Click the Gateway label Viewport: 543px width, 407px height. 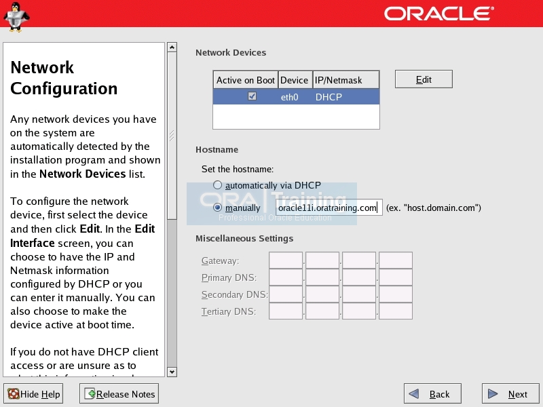point(220,260)
